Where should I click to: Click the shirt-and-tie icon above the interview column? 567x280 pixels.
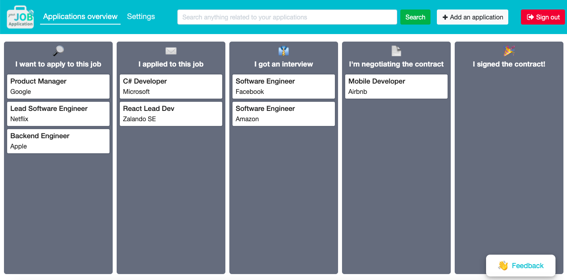(x=283, y=51)
